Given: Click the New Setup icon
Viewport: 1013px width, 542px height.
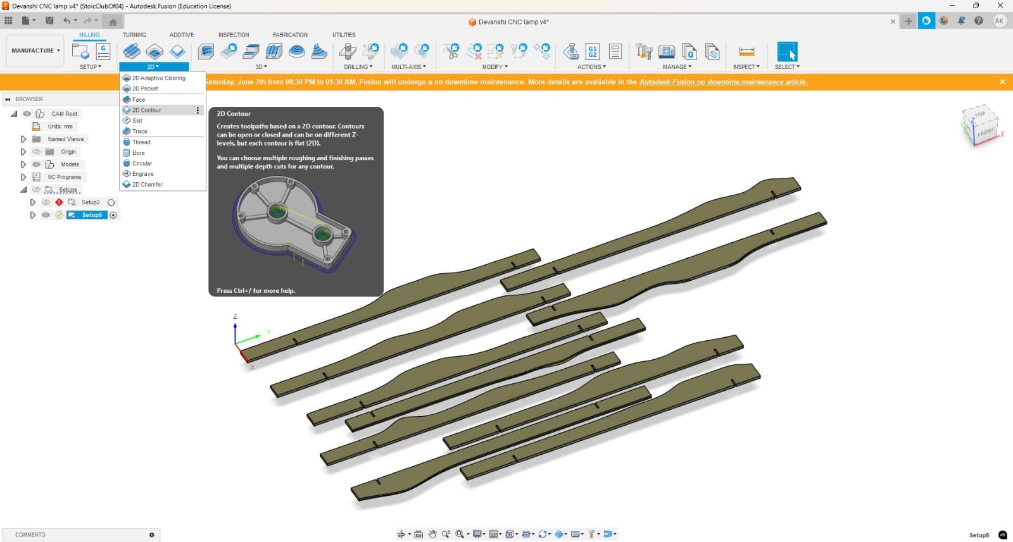Looking at the screenshot, I should pyautogui.click(x=80, y=51).
